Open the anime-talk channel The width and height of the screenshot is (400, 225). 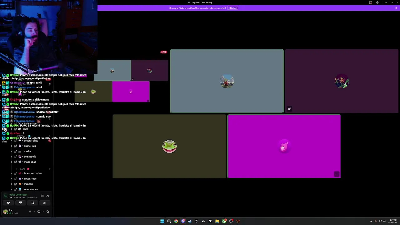click(x=30, y=146)
